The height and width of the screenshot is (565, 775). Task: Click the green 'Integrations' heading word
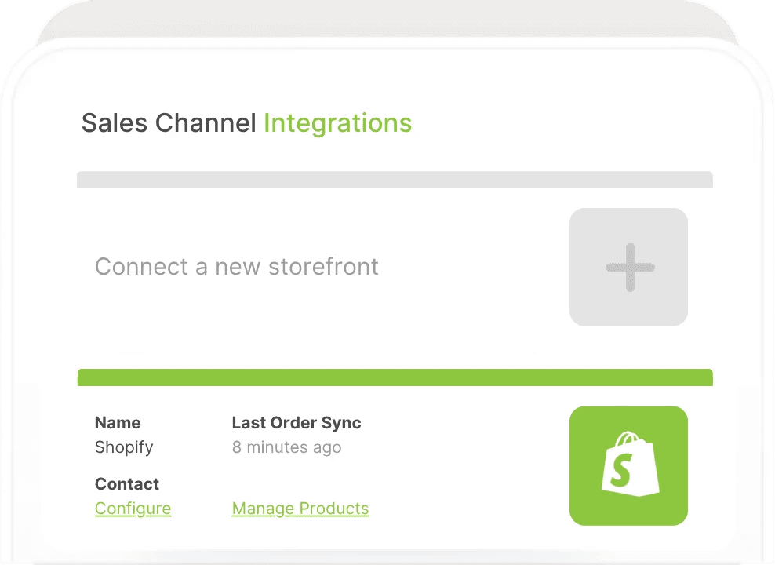[337, 123]
